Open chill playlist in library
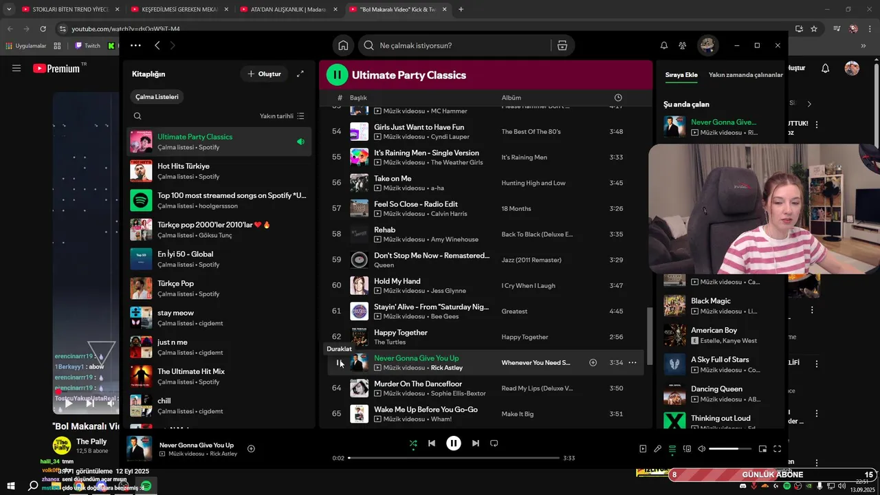 [x=219, y=406]
